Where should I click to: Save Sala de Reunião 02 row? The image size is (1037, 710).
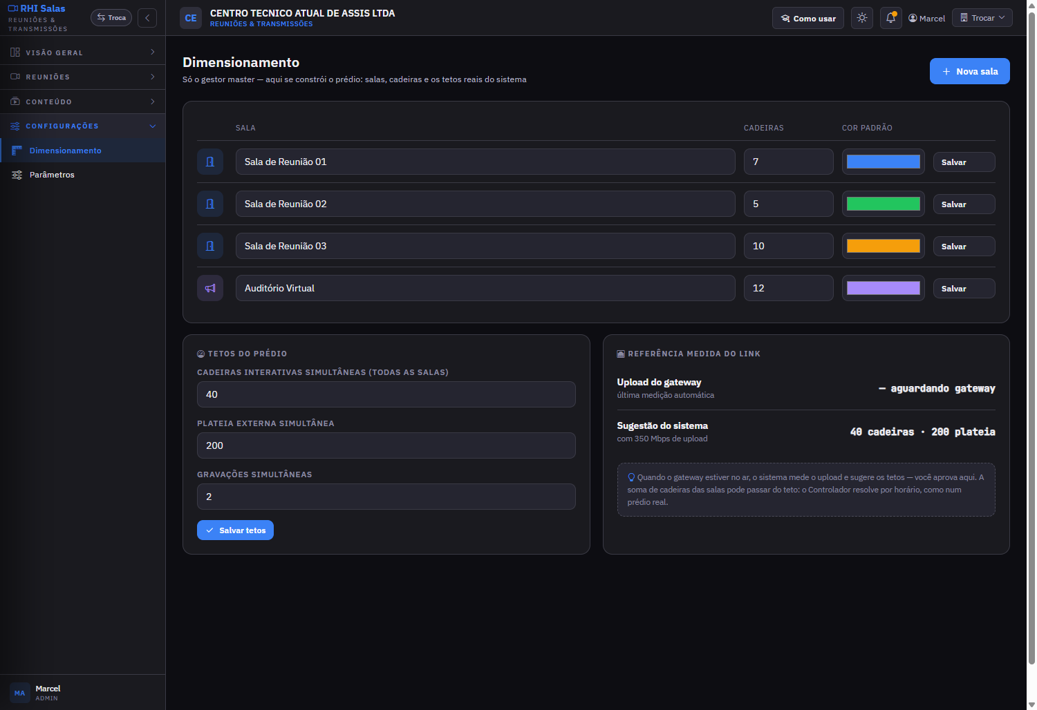pyautogui.click(x=964, y=204)
